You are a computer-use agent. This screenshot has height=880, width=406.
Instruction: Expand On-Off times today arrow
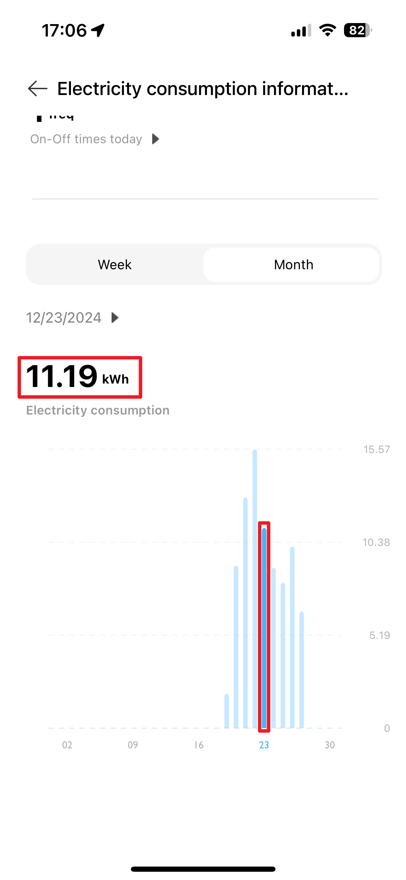point(156,139)
